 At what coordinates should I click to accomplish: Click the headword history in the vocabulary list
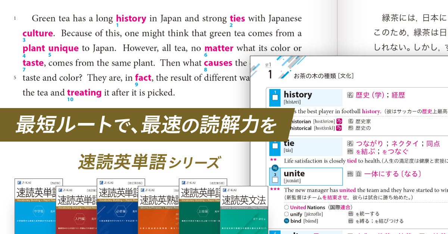coord(298,95)
